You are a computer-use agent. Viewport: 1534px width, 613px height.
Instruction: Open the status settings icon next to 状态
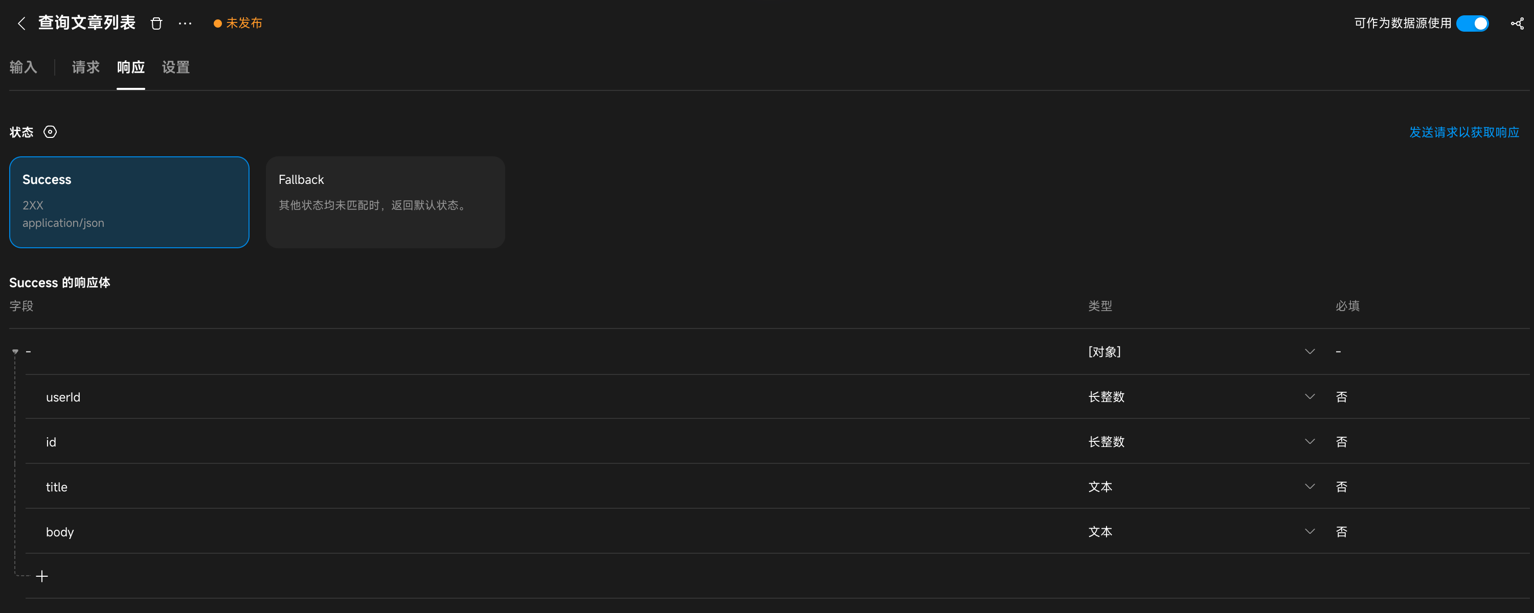tap(50, 132)
